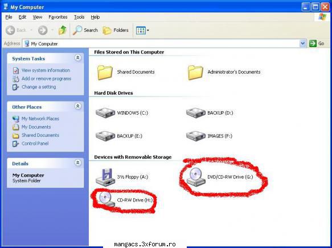Expand the Address bar dropdown arrow
The height and width of the screenshot is (248, 332).
(303, 44)
